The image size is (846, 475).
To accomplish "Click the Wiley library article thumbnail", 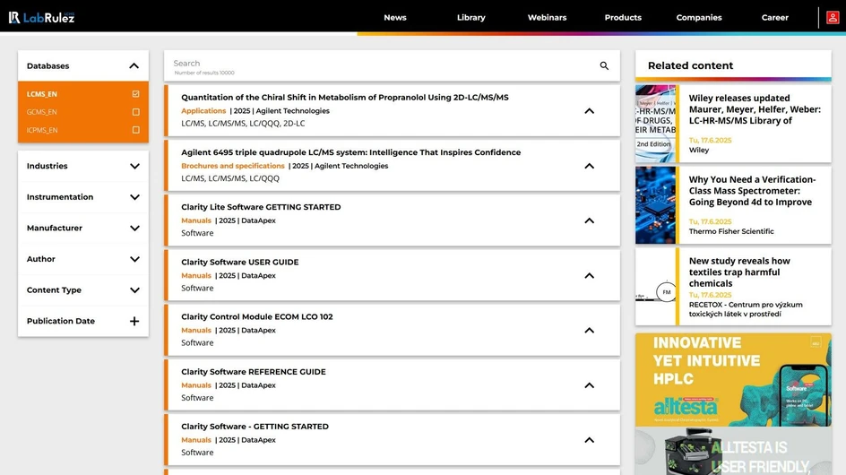I will point(655,125).
